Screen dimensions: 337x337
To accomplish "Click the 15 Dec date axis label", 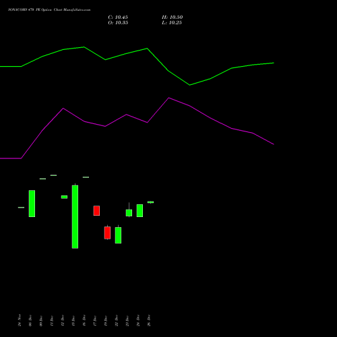I will [x=73, y=320].
